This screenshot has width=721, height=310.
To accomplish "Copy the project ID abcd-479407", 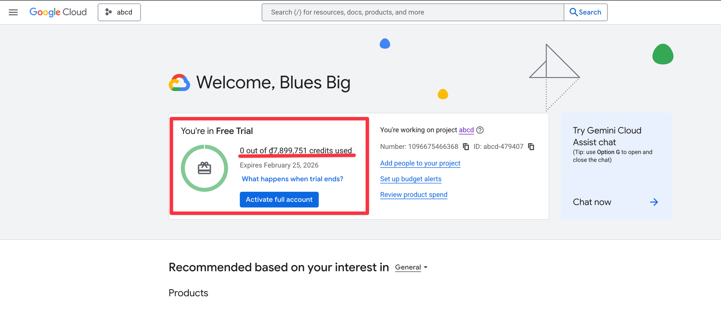I will 531,147.
